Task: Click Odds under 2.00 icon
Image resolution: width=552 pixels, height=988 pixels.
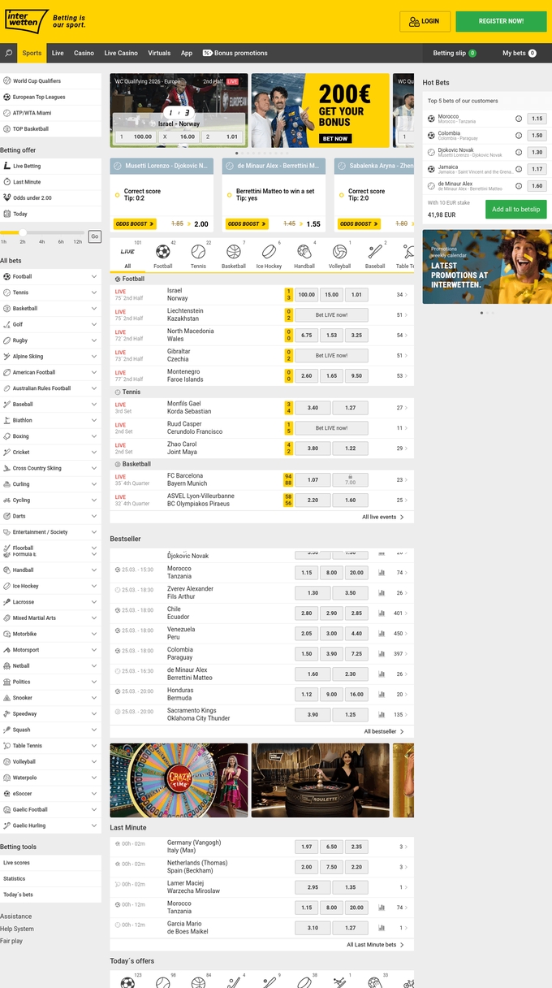Action: point(7,197)
